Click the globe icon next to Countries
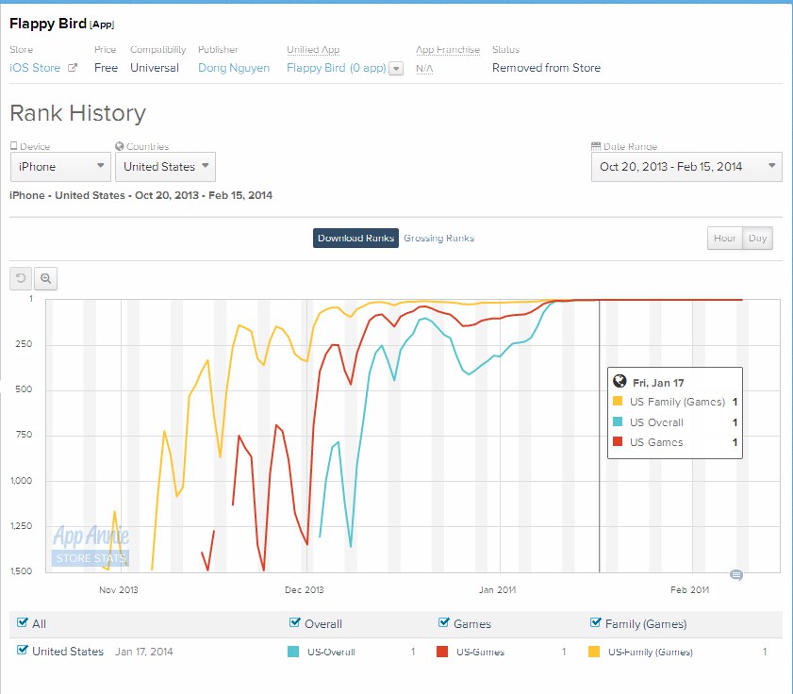 (x=120, y=145)
